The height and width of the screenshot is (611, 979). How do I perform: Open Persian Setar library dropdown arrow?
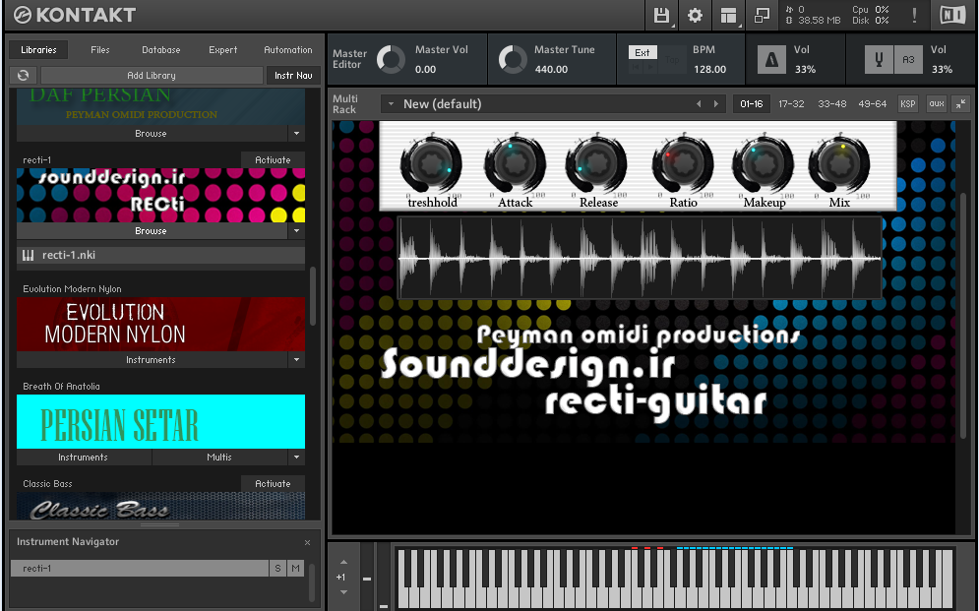click(296, 457)
